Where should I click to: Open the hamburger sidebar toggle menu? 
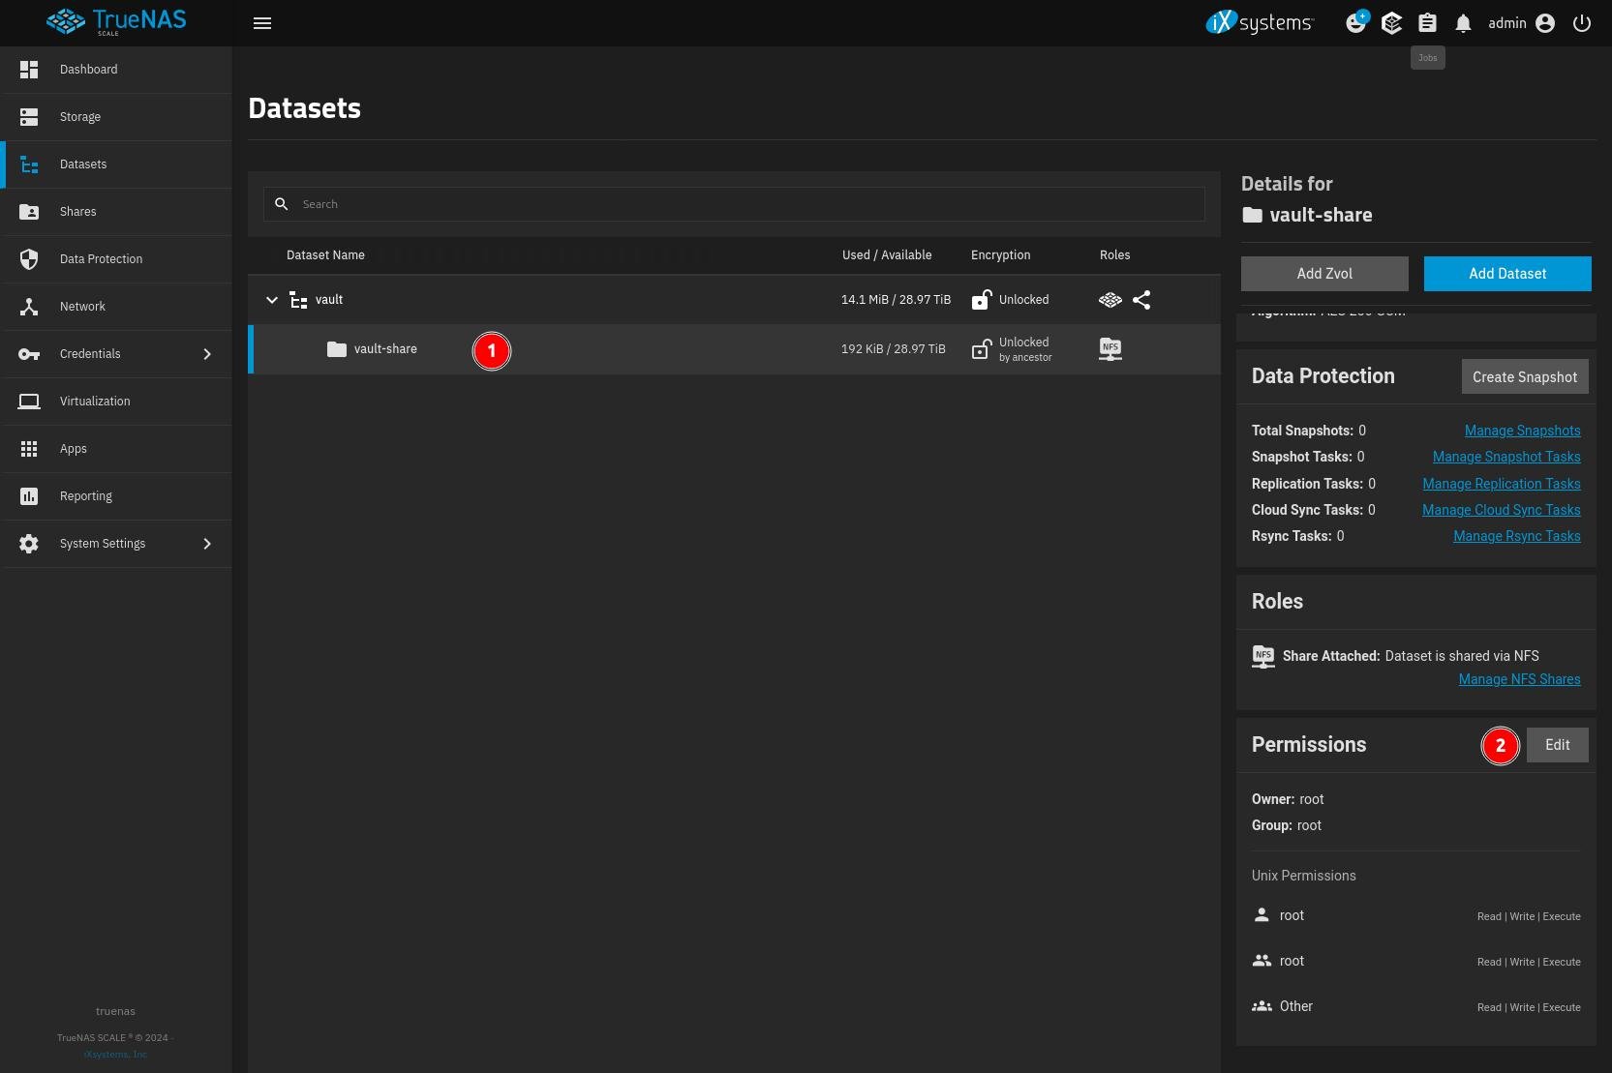point(262,23)
